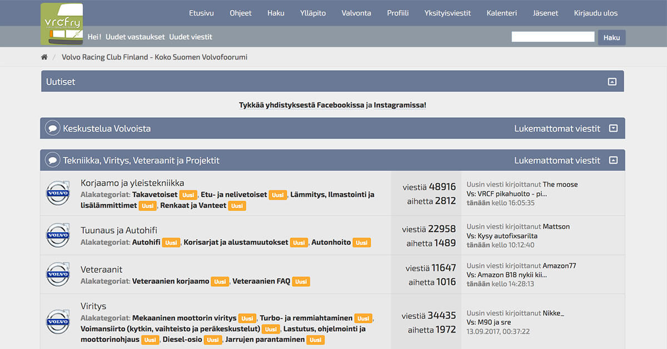667x349 pixels.
Task: Click Volvo Racing Club Finland breadcrumb link
Action: [155, 57]
